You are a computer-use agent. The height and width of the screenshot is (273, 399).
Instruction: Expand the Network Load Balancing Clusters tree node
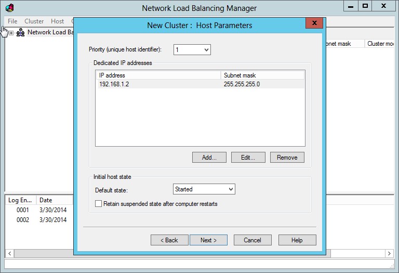pos(11,33)
